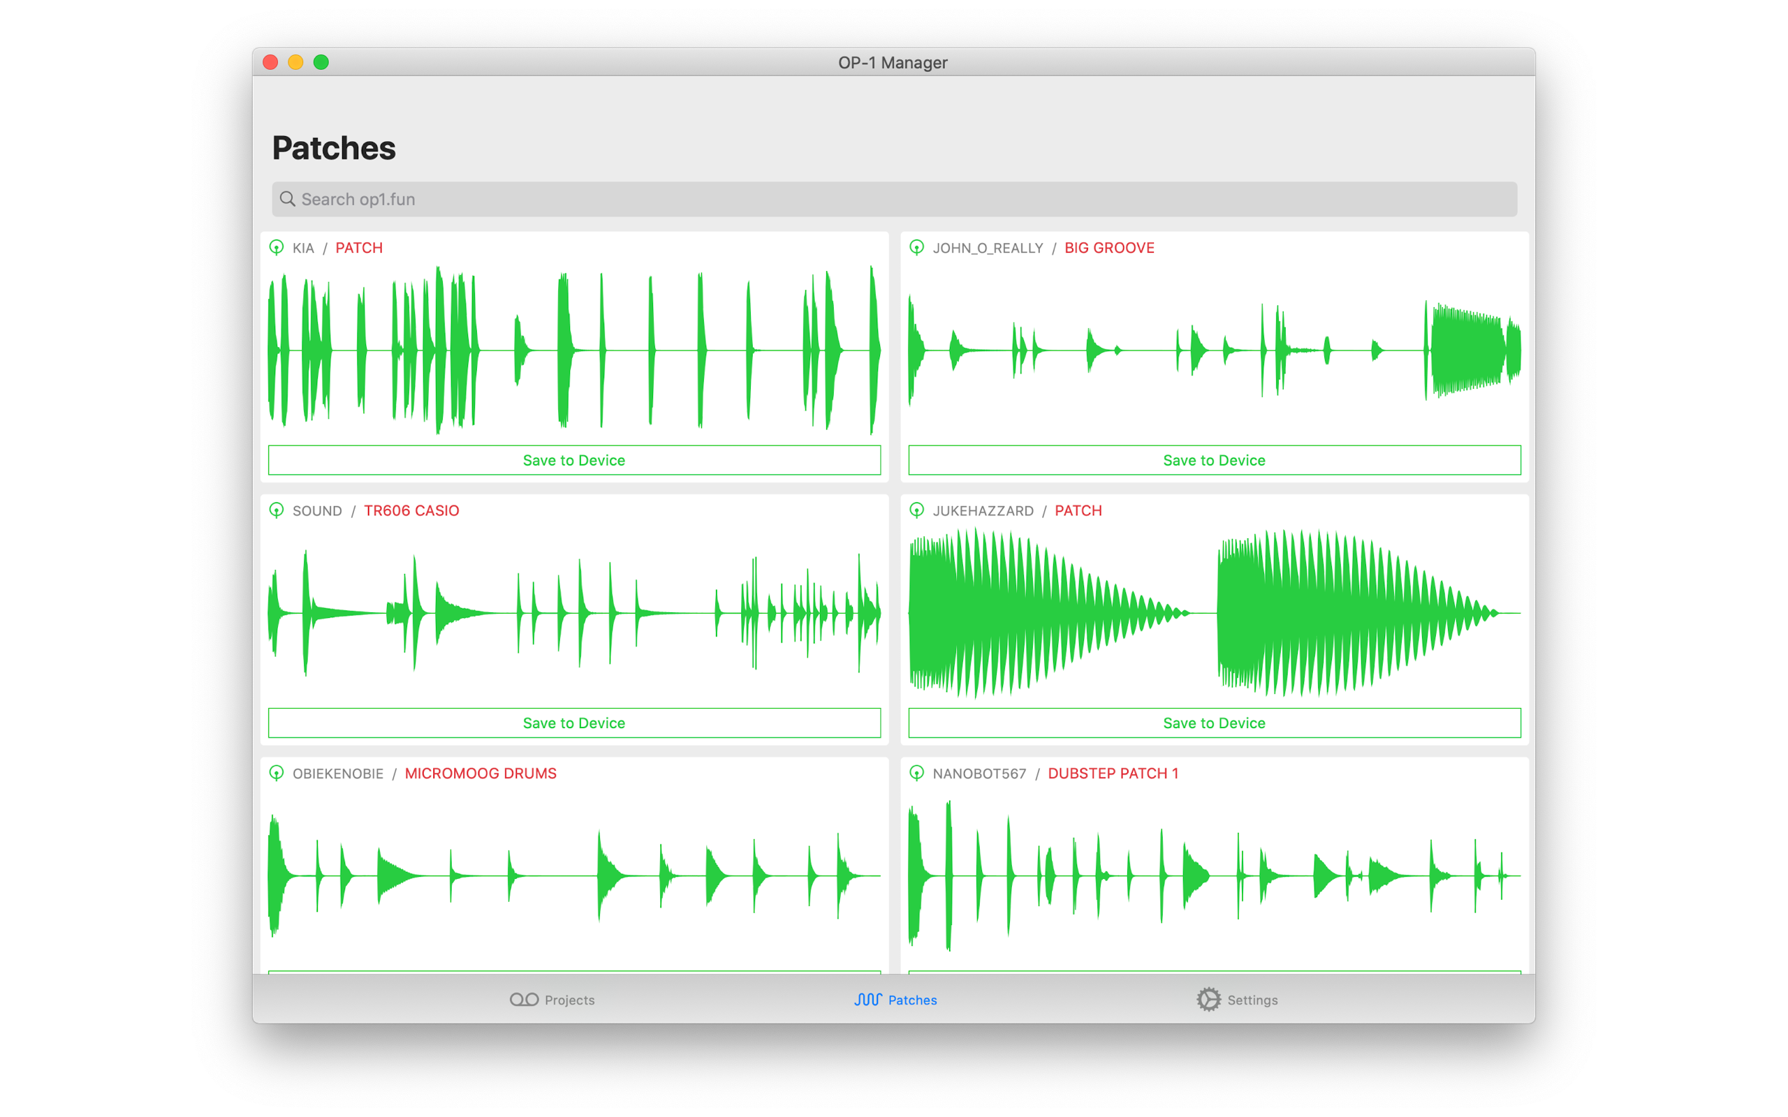Click the KIA author name

click(303, 249)
